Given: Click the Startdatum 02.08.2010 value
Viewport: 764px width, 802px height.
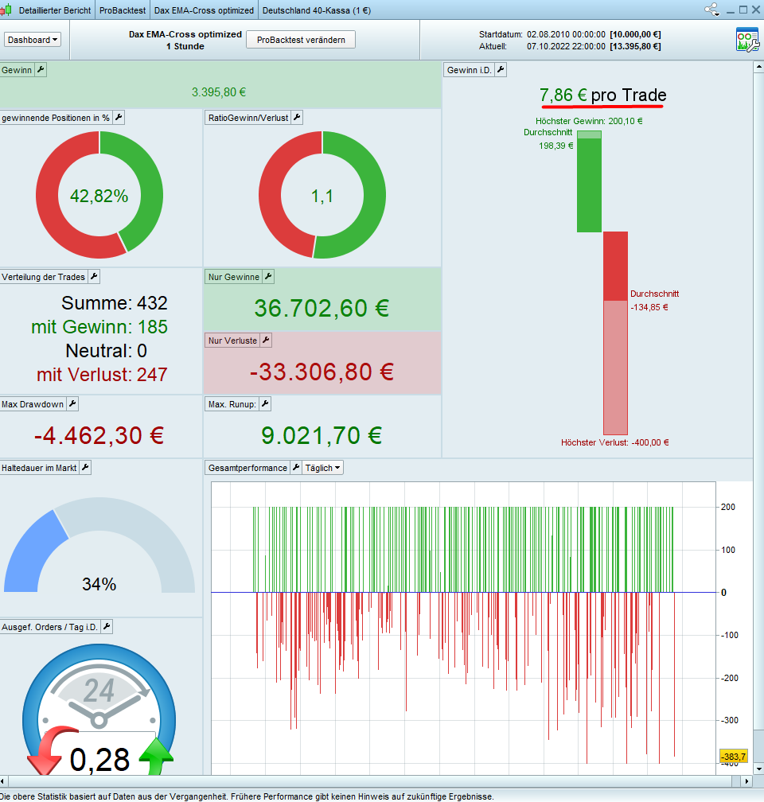Looking at the screenshot, I should click(566, 34).
